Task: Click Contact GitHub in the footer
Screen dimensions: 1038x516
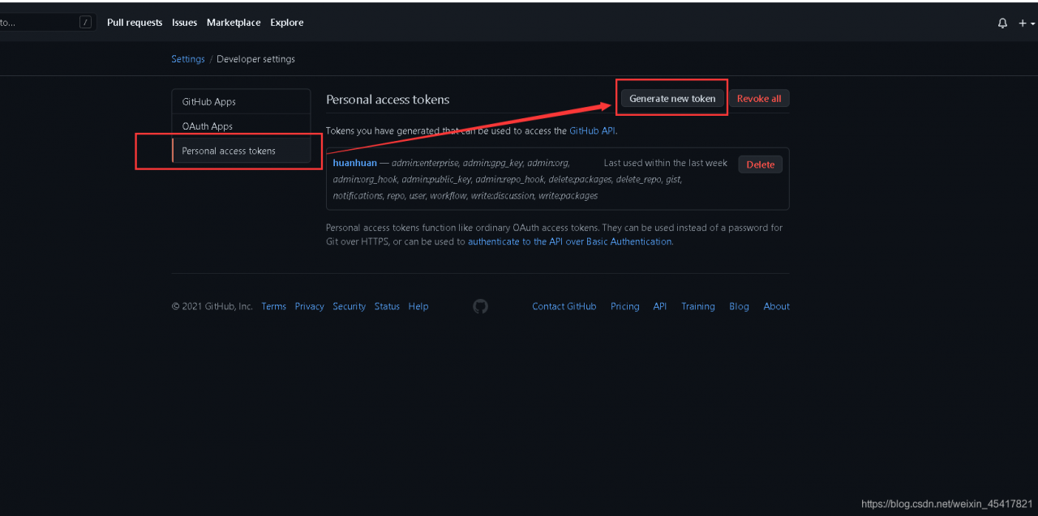Action: (x=564, y=306)
